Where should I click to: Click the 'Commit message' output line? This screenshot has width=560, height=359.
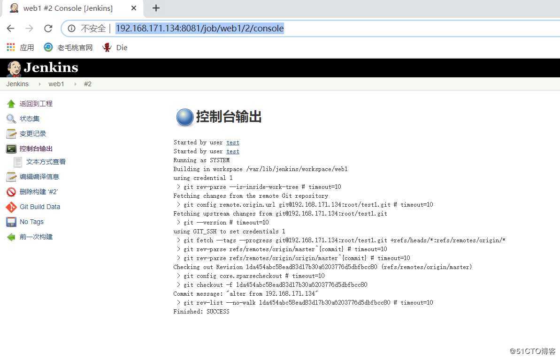(x=245, y=294)
